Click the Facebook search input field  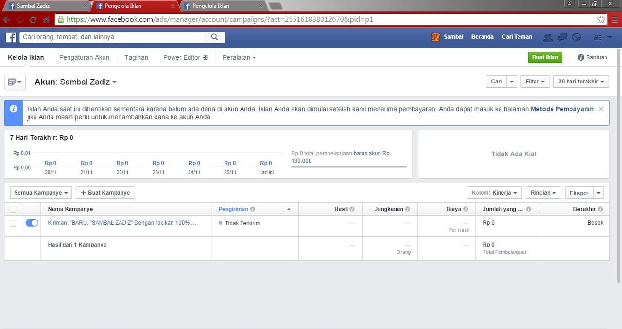tap(112, 37)
